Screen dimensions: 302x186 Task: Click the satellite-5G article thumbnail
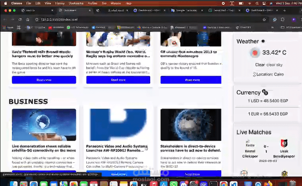click(x=44, y=125)
